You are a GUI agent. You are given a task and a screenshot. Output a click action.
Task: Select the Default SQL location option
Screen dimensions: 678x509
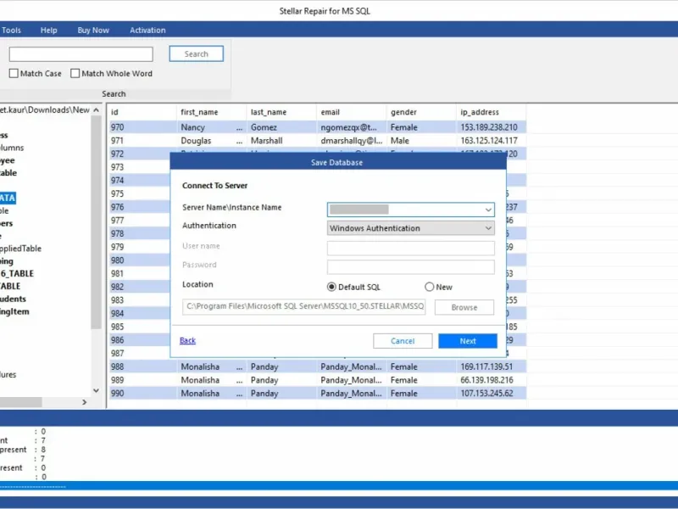331,287
